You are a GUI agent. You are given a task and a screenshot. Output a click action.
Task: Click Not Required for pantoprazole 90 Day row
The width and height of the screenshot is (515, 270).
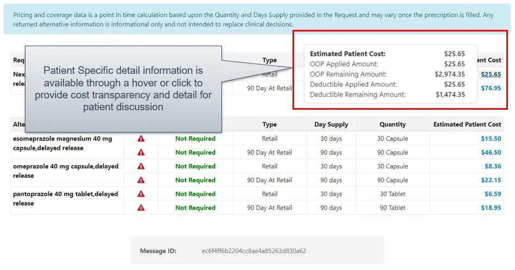point(195,208)
